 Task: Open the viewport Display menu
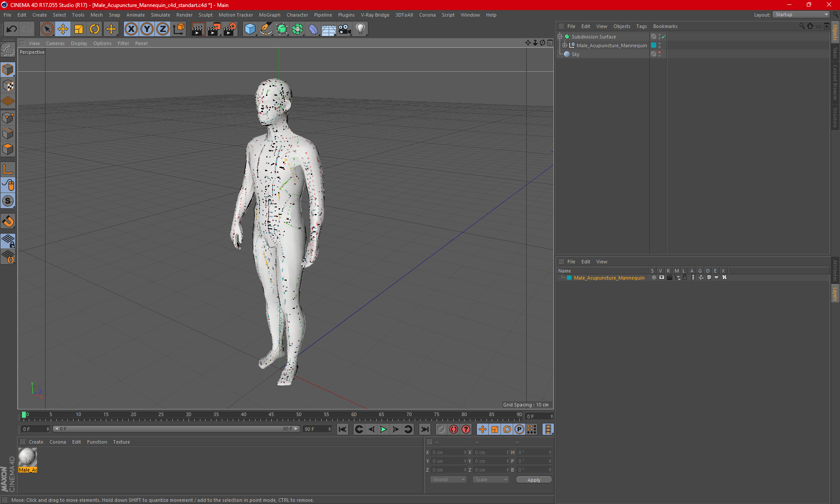pos(79,43)
